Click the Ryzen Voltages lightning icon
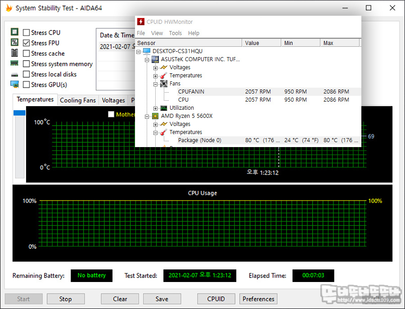The width and height of the screenshot is (405, 309). pyautogui.click(x=164, y=124)
